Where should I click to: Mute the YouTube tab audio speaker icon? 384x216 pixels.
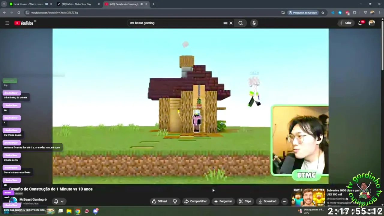coord(141,4)
